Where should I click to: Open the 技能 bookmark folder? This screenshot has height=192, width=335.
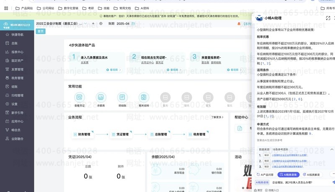pos(103,8)
